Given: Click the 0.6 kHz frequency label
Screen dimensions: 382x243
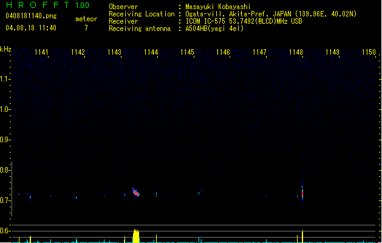Looking at the screenshot, I should pos(5,231).
